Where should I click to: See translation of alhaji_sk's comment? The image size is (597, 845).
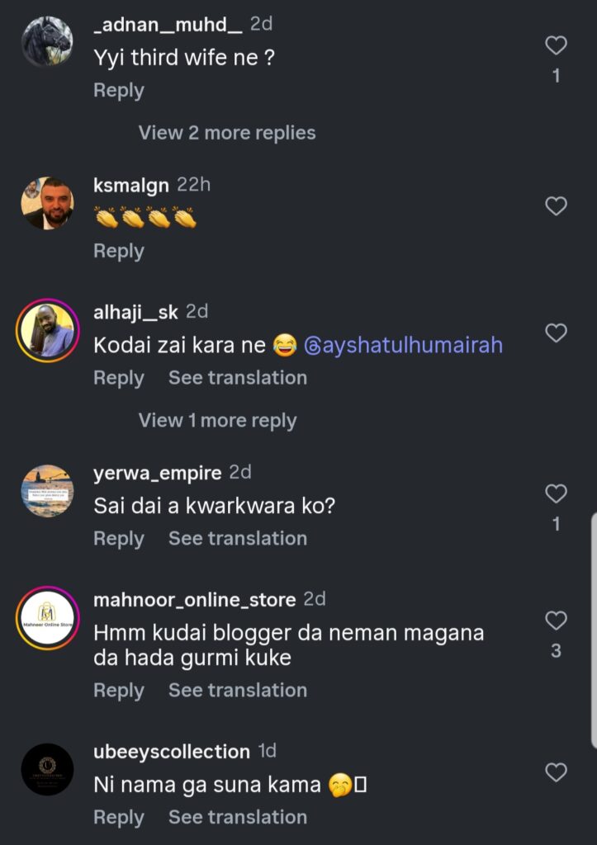pyautogui.click(x=238, y=378)
